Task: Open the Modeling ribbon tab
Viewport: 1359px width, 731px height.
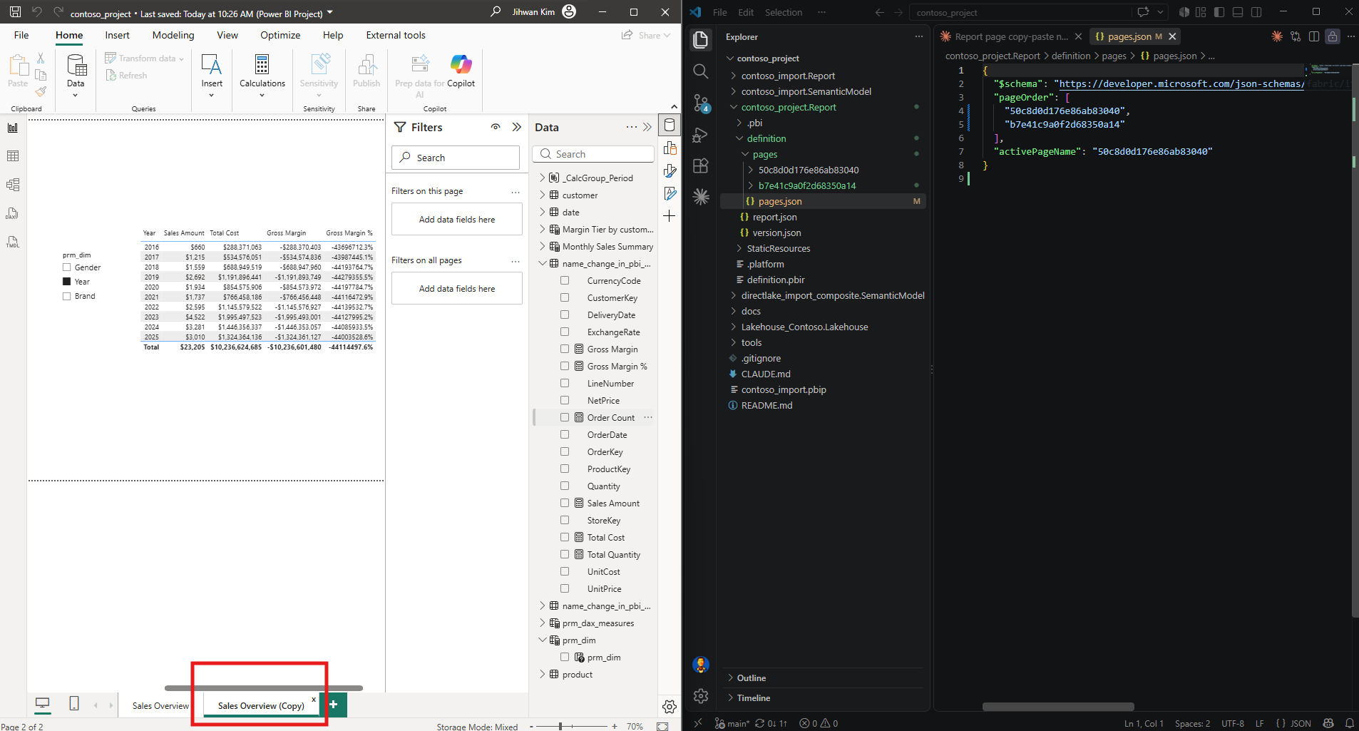Action: [173, 35]
